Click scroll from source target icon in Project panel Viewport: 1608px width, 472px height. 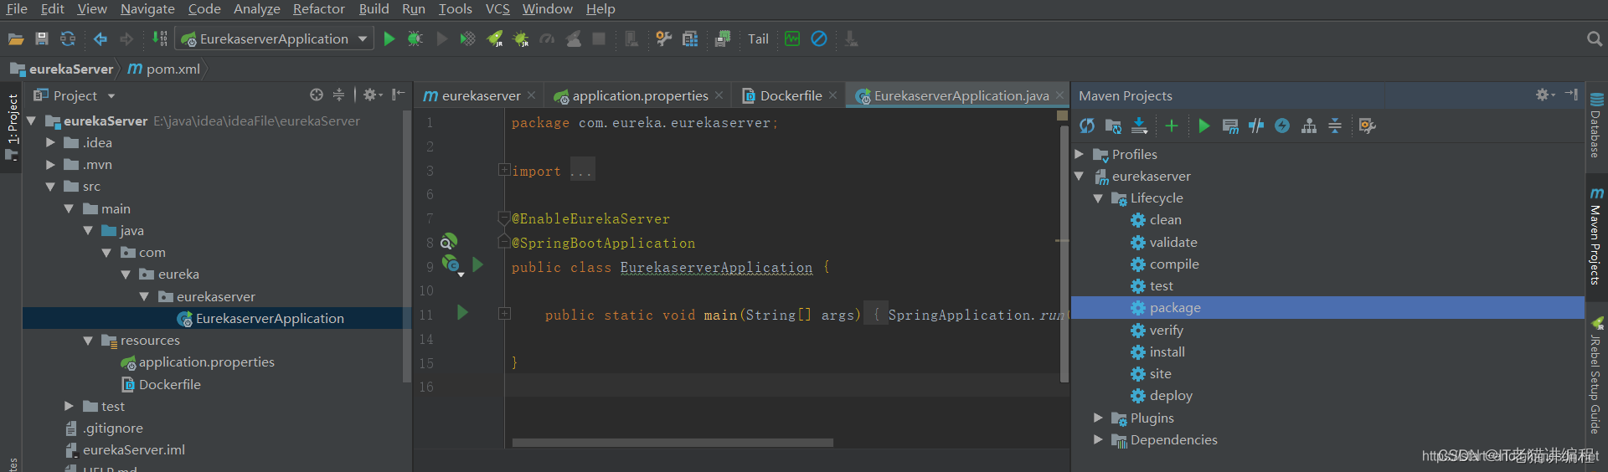click(316, 95)
